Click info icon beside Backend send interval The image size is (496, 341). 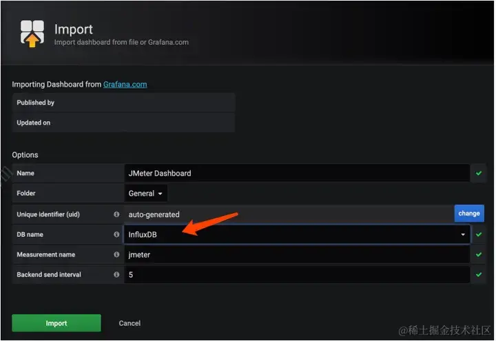116,275
